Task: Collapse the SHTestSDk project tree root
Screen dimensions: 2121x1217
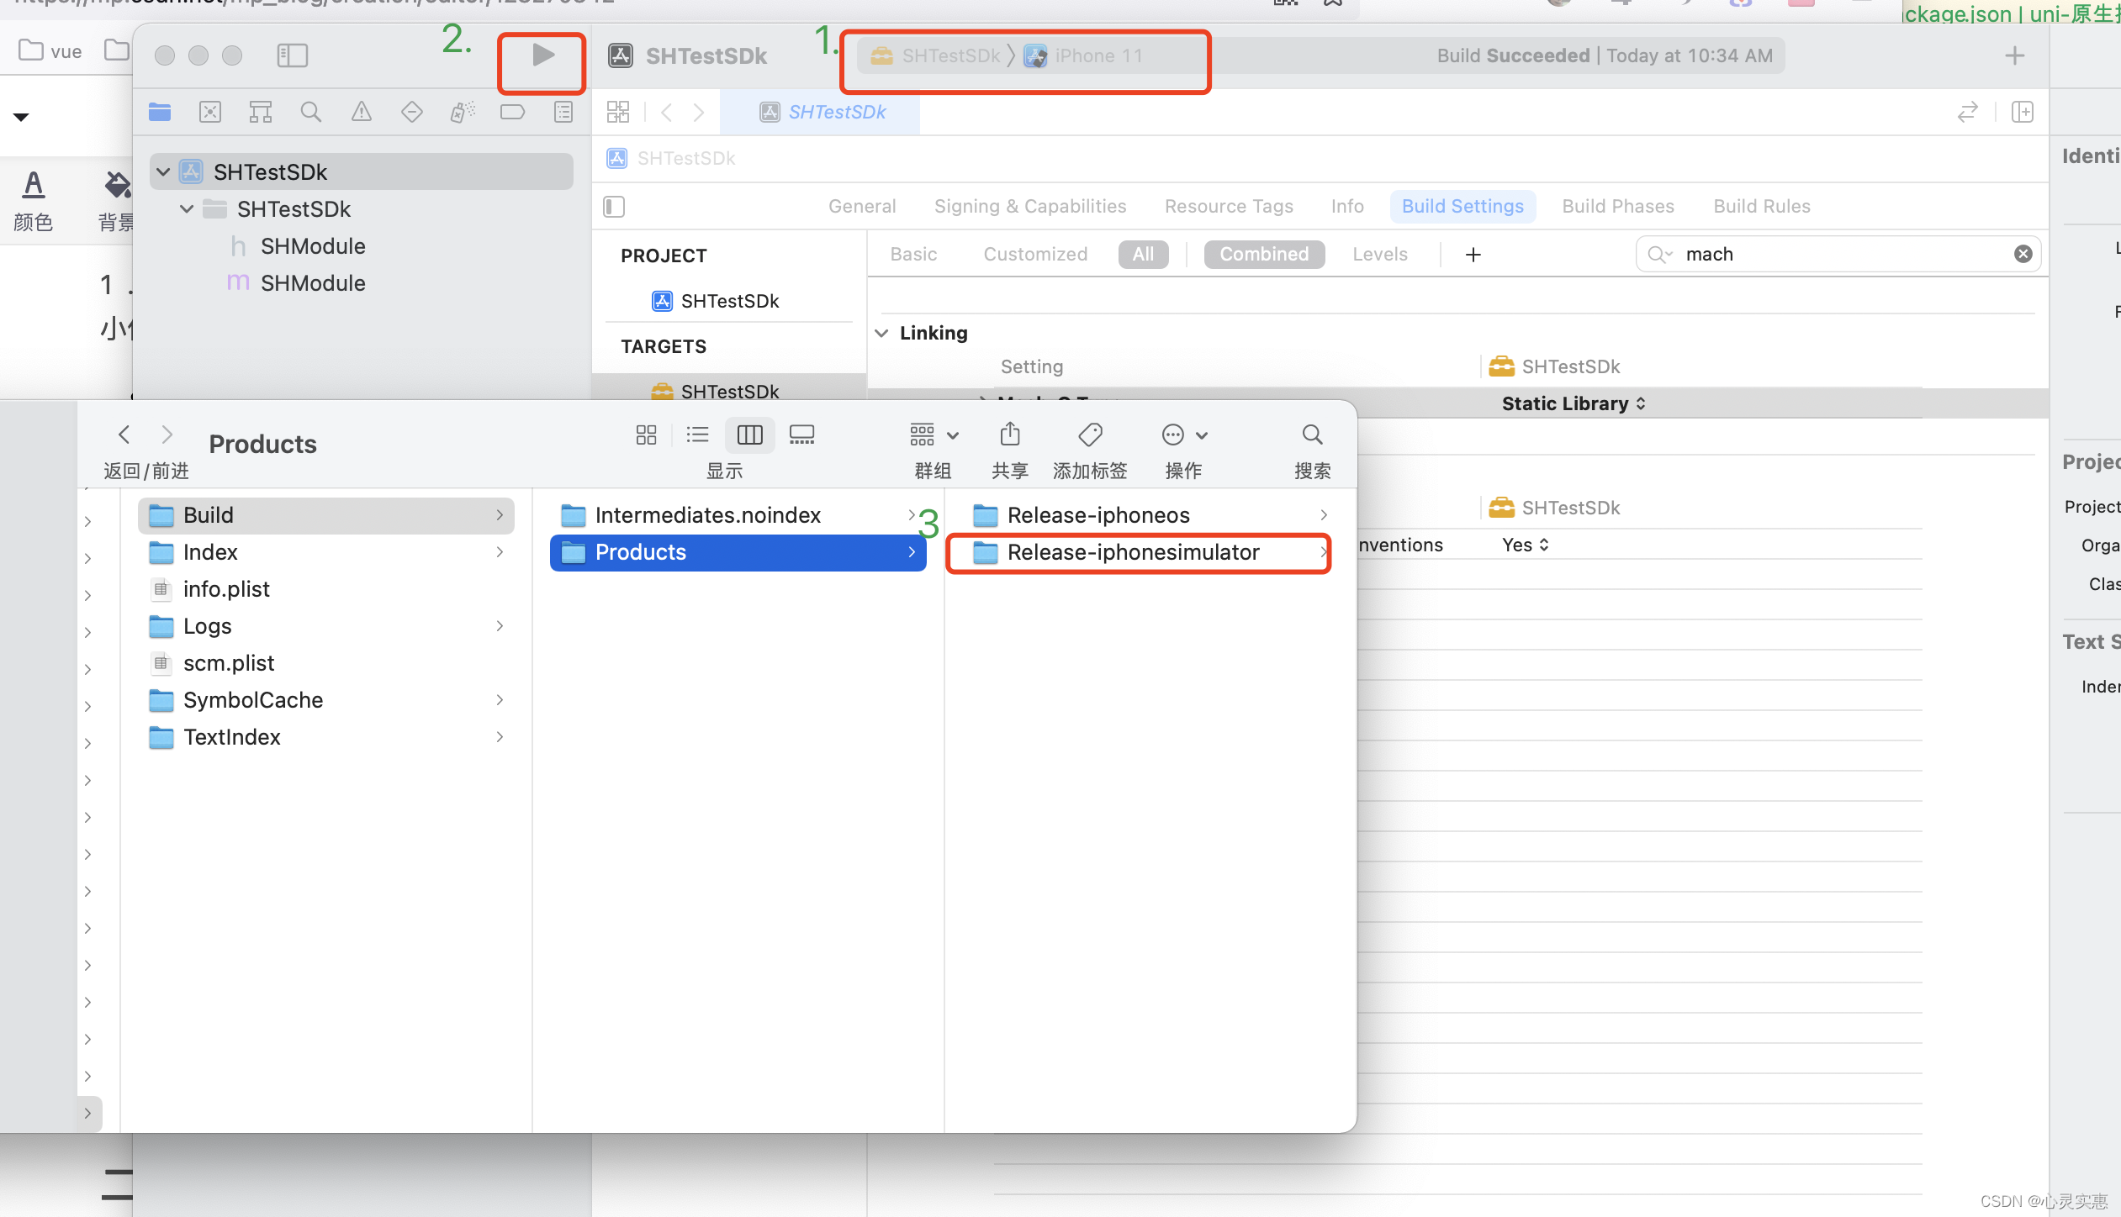Action: (164, 171)
